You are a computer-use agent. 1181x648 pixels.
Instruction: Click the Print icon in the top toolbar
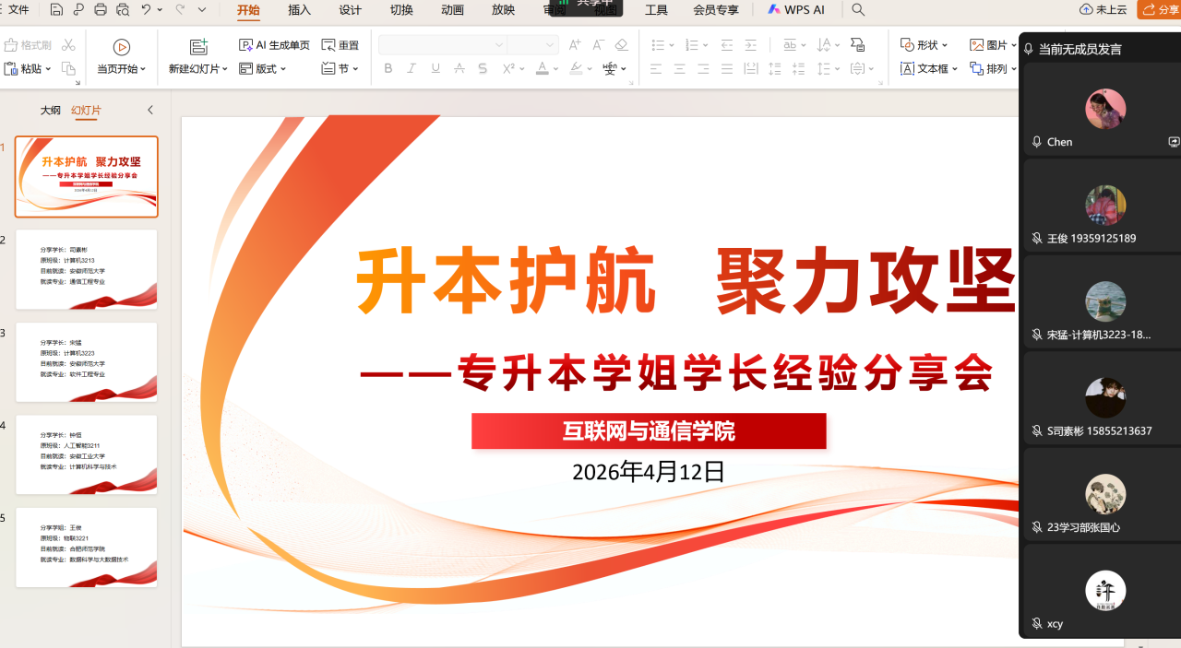point(101,10)
